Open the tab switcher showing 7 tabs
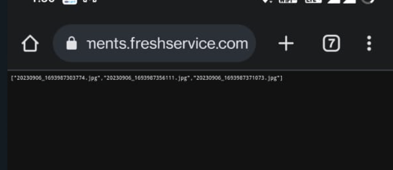 pos(331,43)
